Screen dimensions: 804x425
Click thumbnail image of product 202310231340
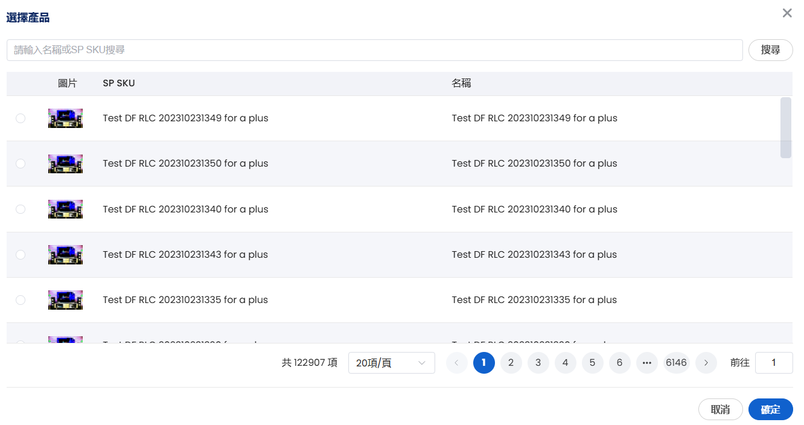[x=65, y=209]
